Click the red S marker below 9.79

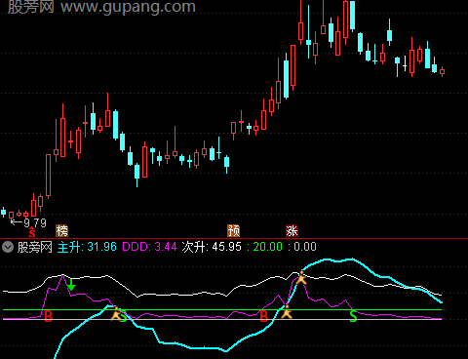pos(32,233)
